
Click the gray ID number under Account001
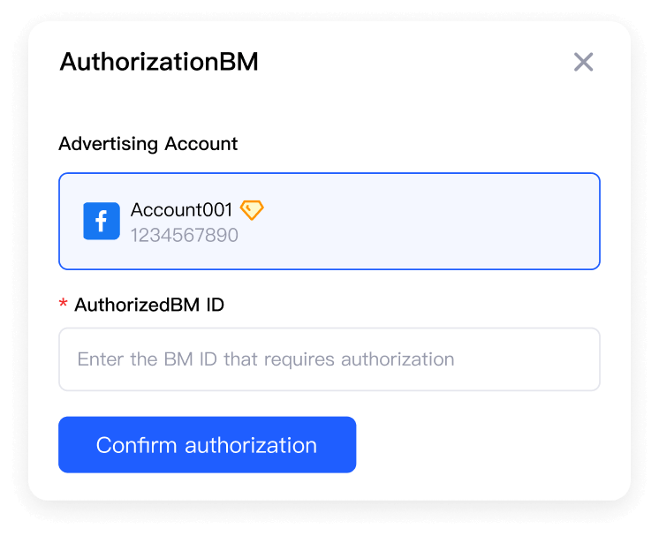point(184,235)
